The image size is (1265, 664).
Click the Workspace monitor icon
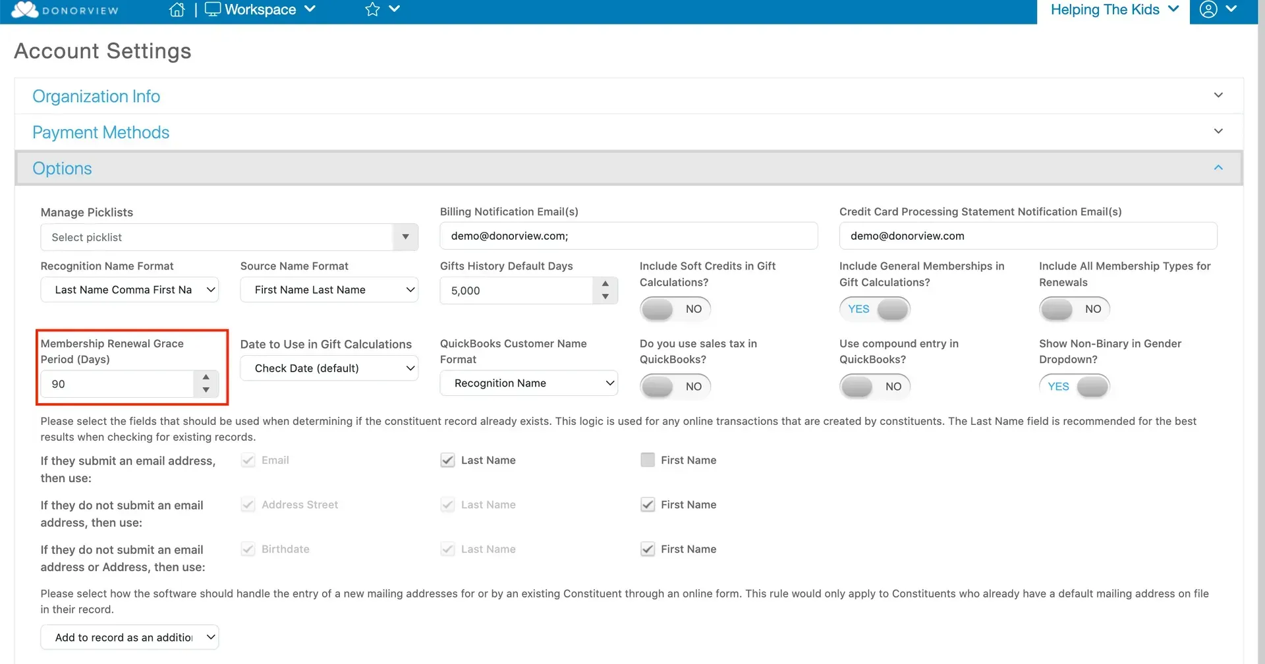click(213, 9)
